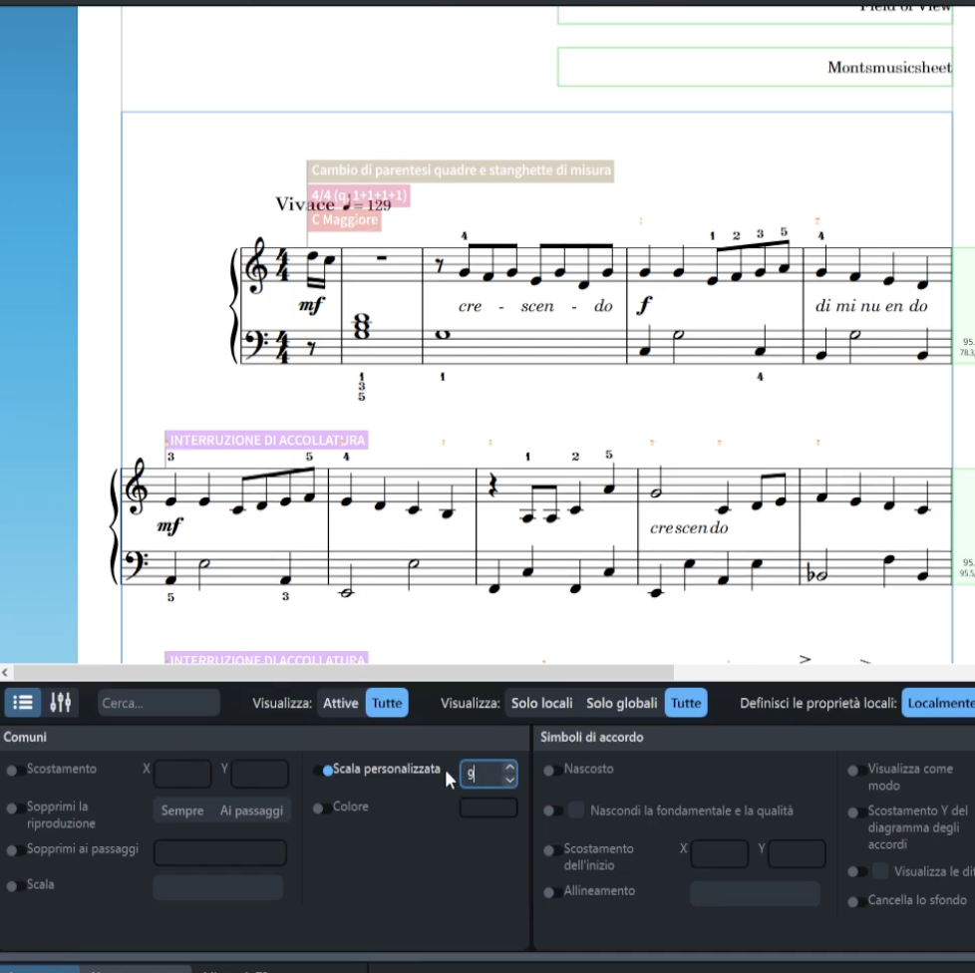Show only Attive properties
Viewport: 975px width, 973px height.
click(340, 703)
